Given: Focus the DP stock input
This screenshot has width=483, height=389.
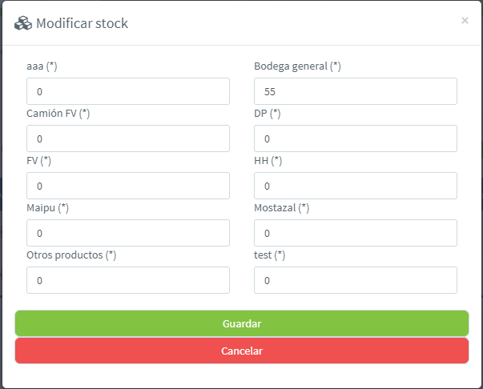Looking at the screenshot, I should point(356,138).
